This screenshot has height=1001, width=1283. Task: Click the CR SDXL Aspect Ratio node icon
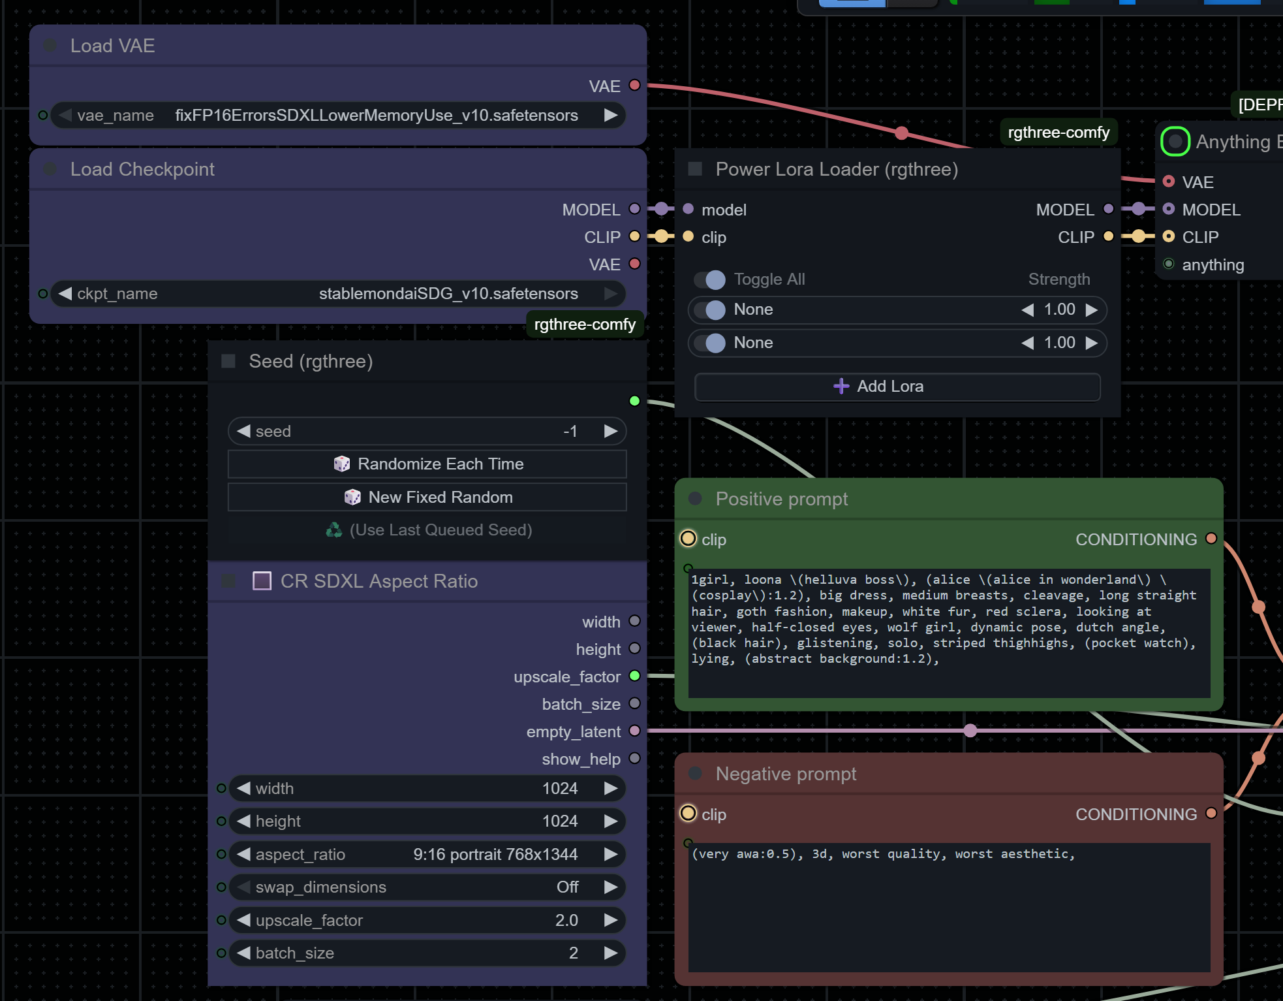262,581
